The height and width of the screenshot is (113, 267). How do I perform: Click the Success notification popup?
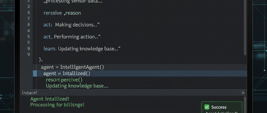[222, 107]
